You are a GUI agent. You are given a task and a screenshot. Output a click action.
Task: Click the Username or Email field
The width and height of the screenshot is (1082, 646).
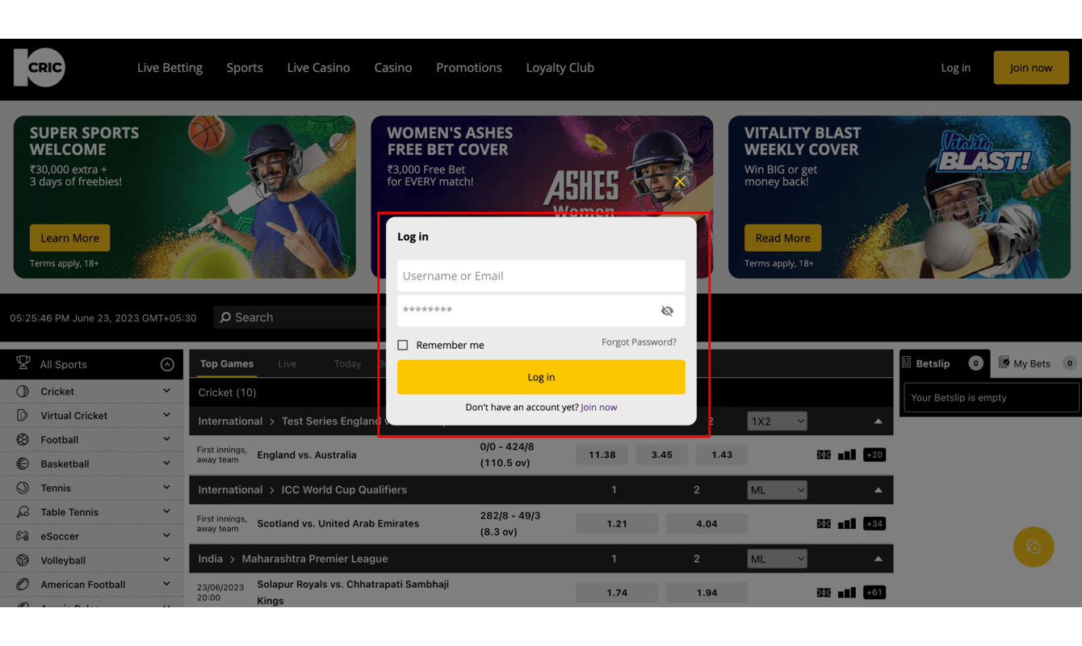(x=541, y=276)
